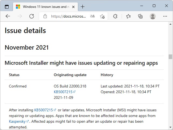Open a new tab with plus button

pos(82,7)
